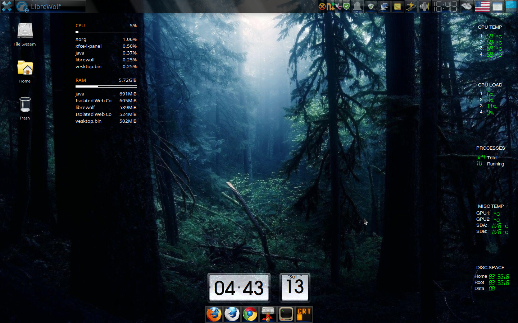The width and height of the screenshot is (518, 323).
Task: Click the flip calendar showing Sat 13
Action: pyautogui.click(x=295, y=287)
